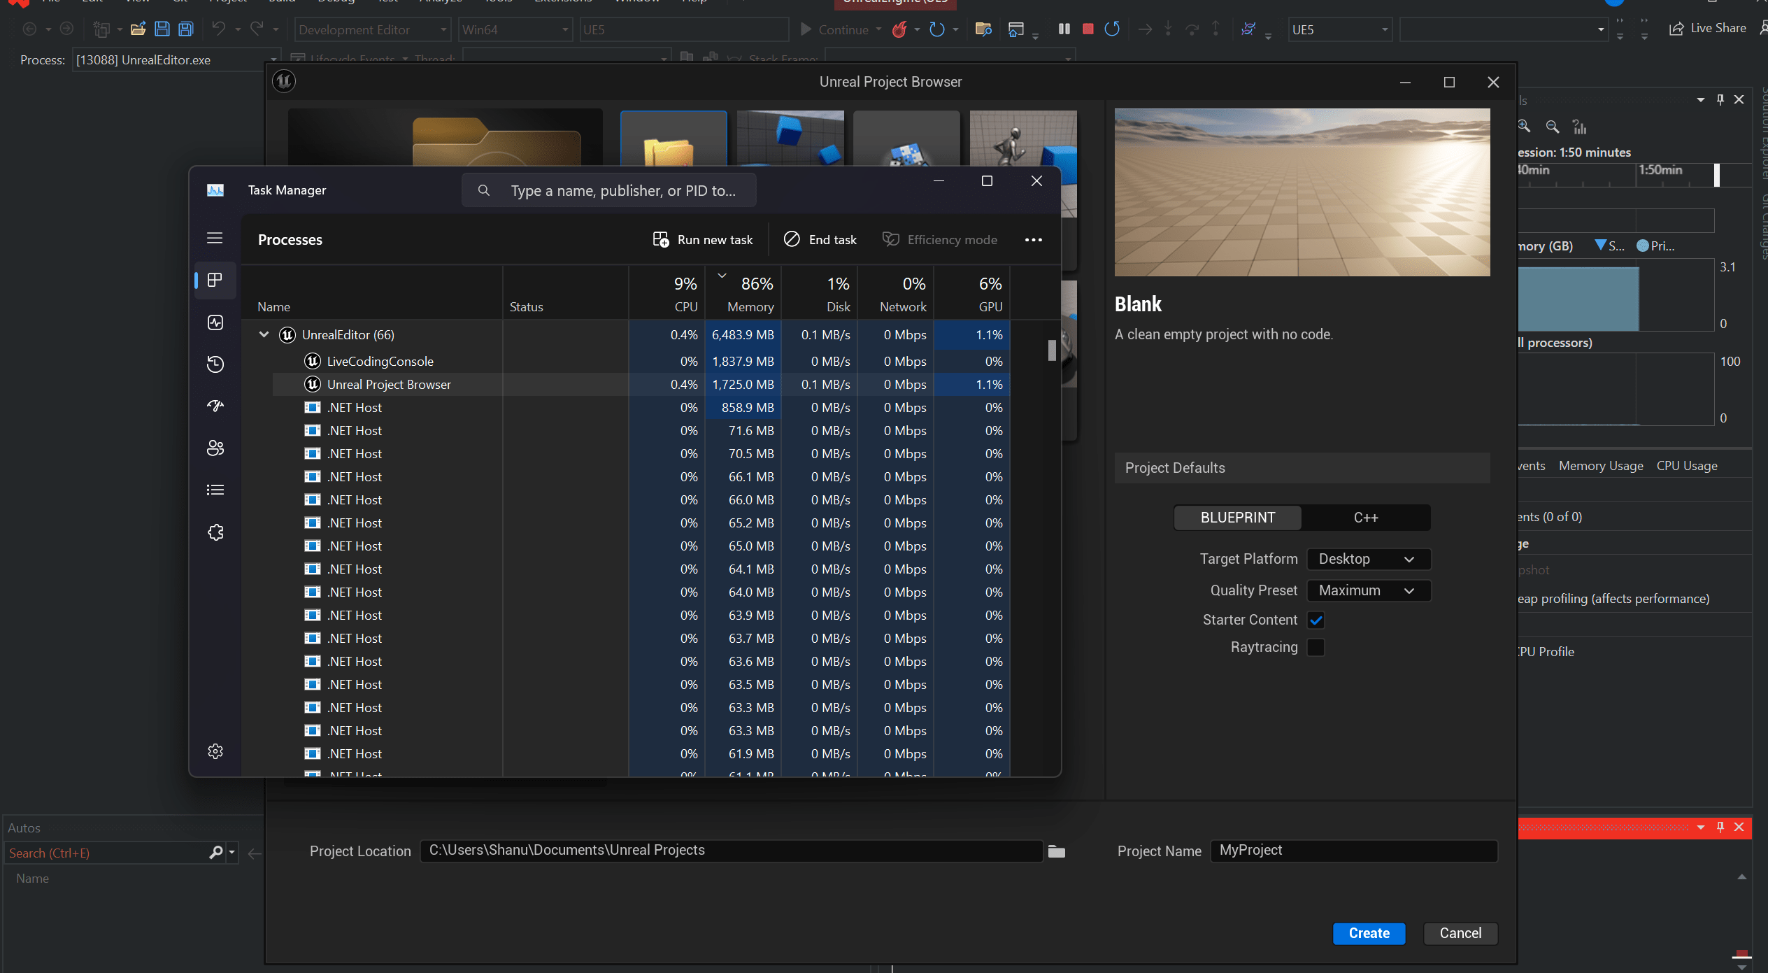
Task: Stop debugging with the red square icon
Action: (1088, 29)
